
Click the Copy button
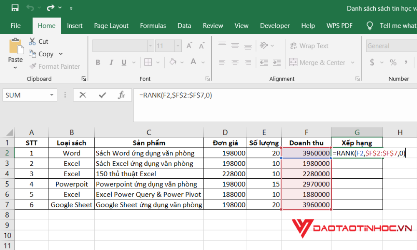click(41, 54)
